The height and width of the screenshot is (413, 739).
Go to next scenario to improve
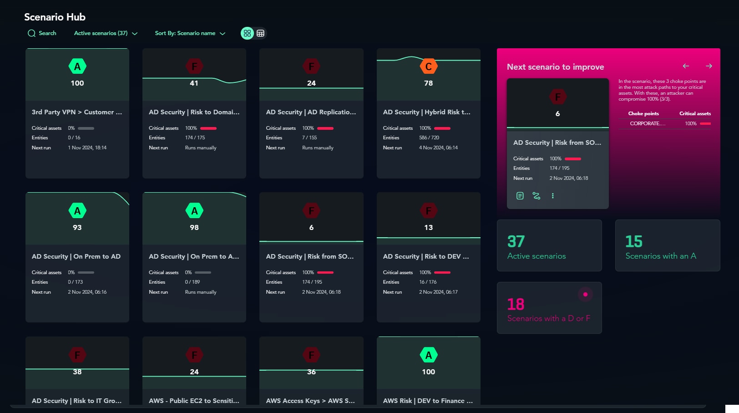709,66
